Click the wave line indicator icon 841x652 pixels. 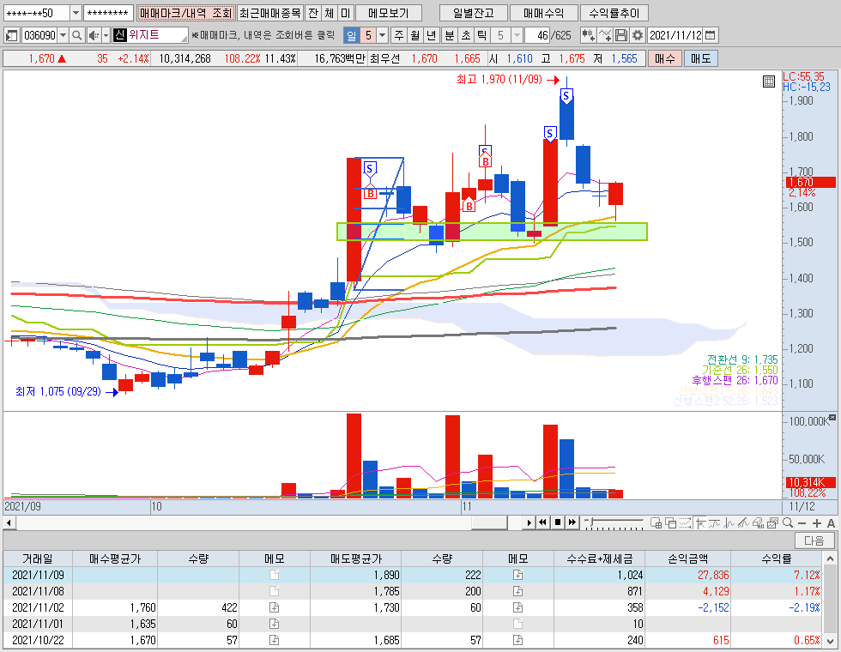click(x=729, y=522)
